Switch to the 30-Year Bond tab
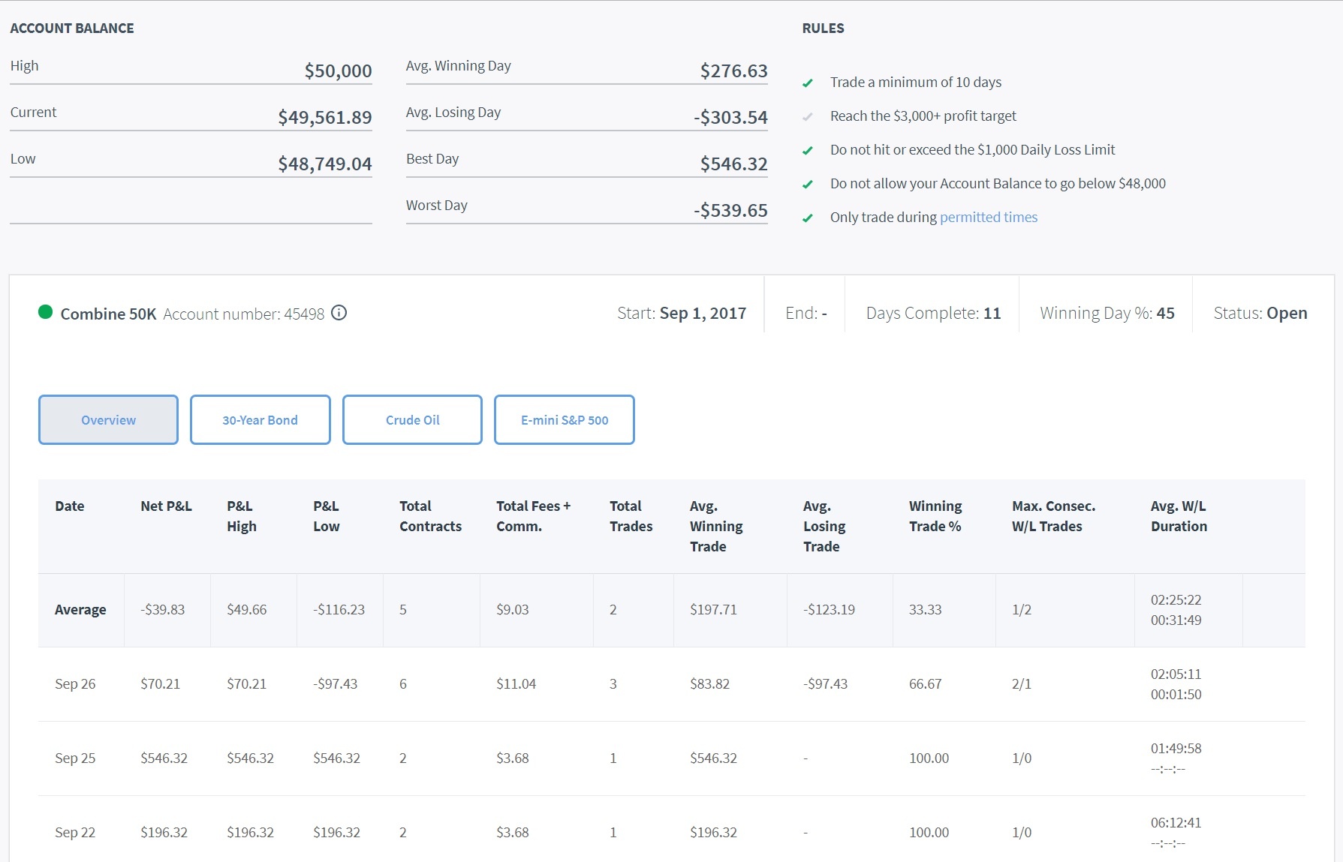 click(x=260, y=420)
